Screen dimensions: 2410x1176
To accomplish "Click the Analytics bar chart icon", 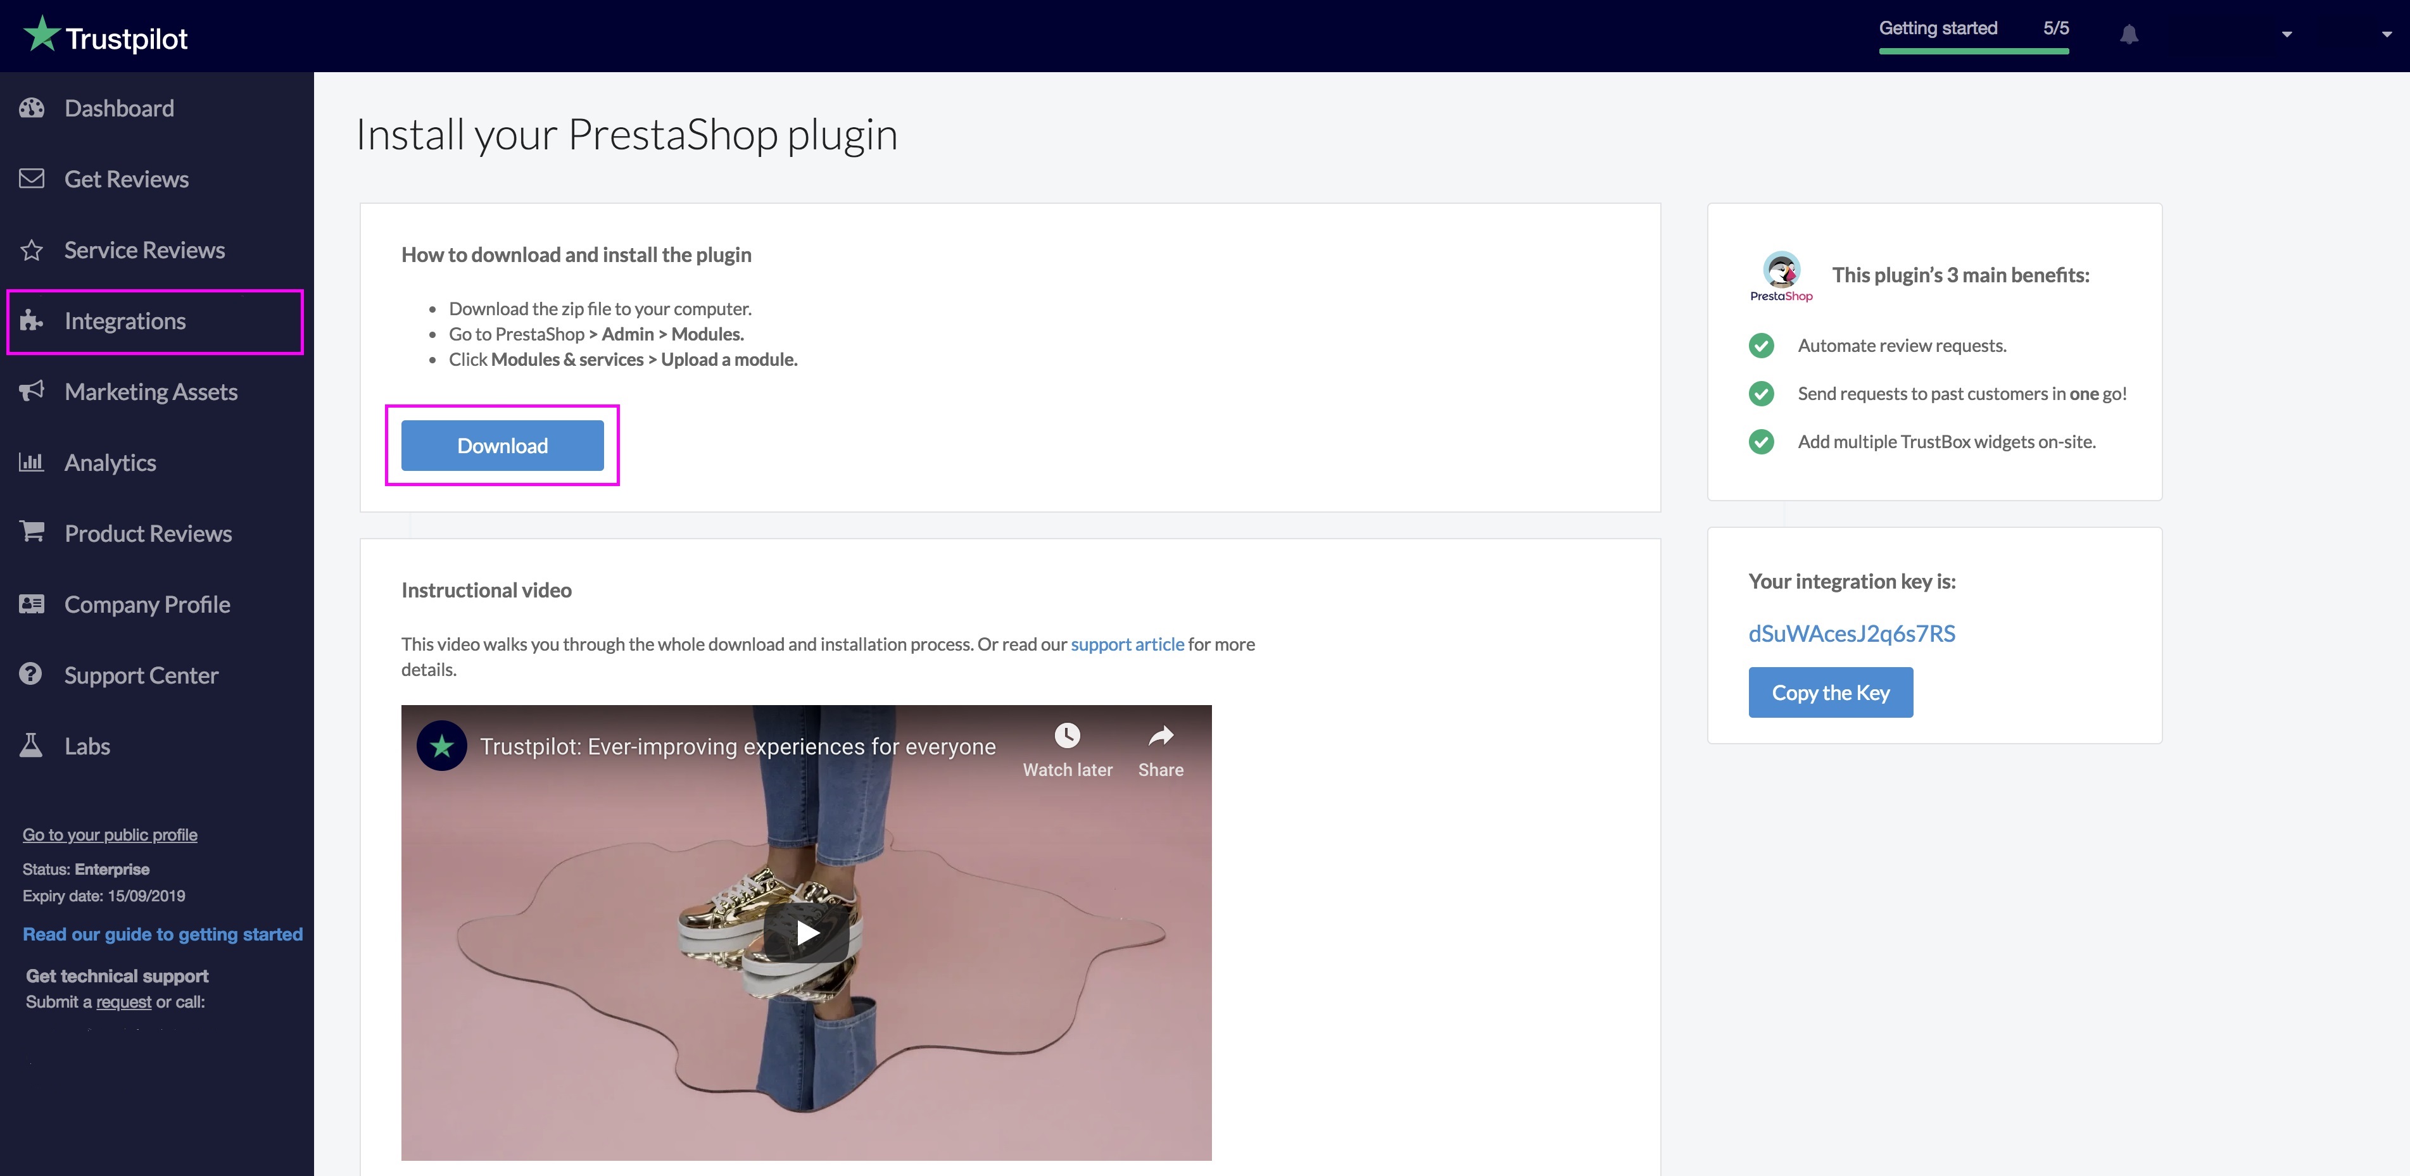I will coord(32,462).
